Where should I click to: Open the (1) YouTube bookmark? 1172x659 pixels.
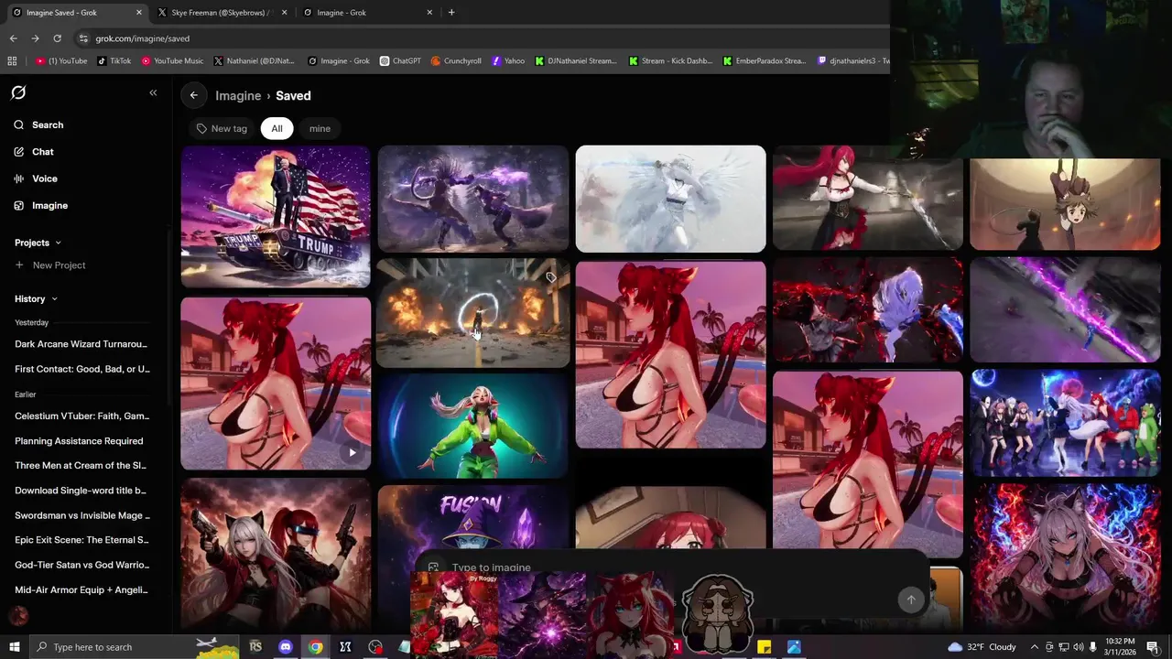point(61,61)
